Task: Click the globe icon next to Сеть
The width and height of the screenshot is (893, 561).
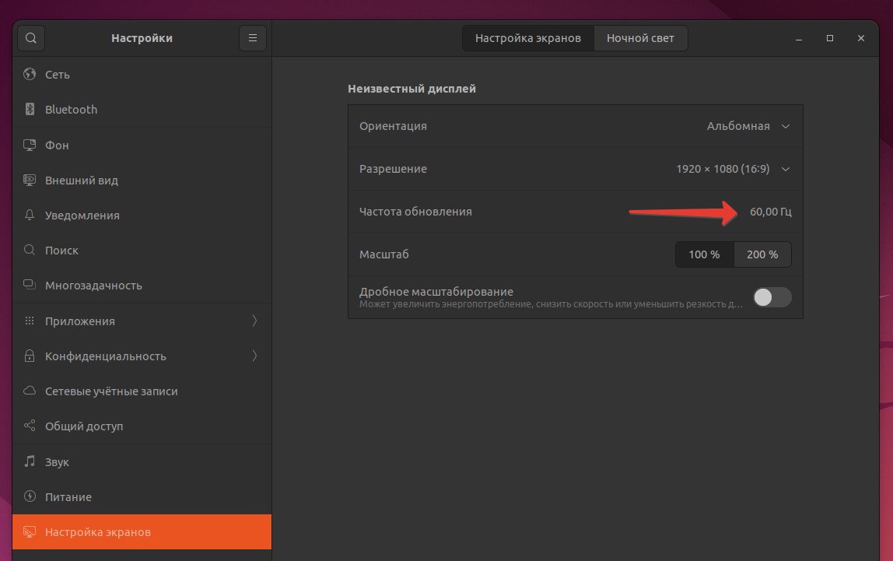Action: point(30,74)
